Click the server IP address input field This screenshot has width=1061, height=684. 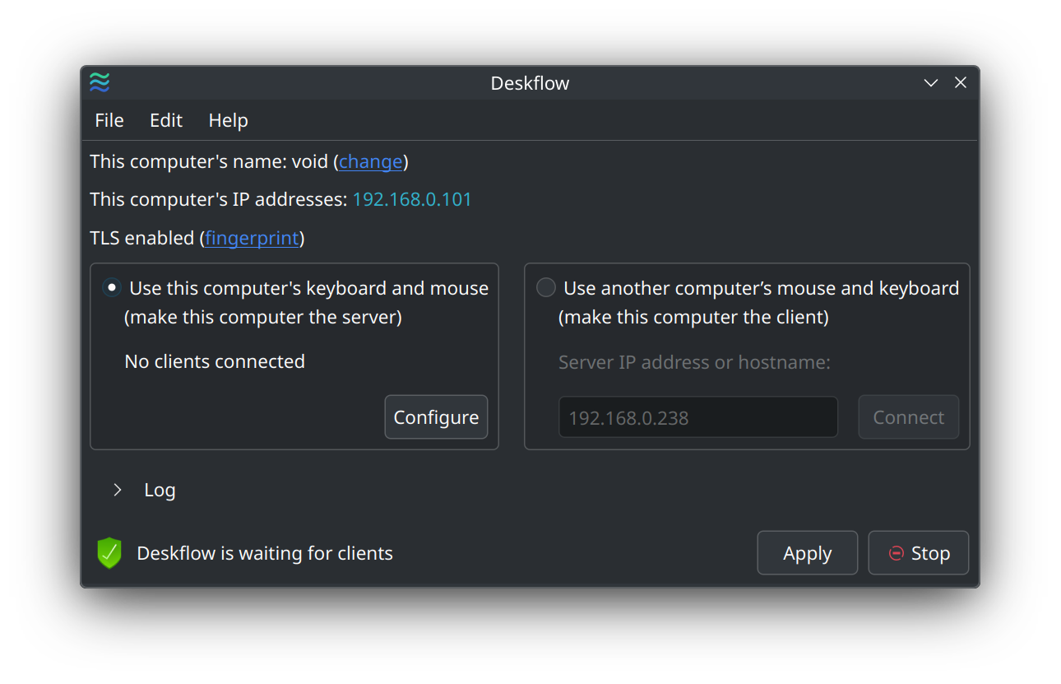tap(698, 417)
